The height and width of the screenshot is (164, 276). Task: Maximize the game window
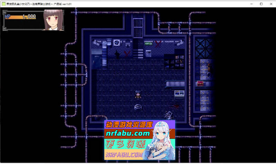pos(261,3)
